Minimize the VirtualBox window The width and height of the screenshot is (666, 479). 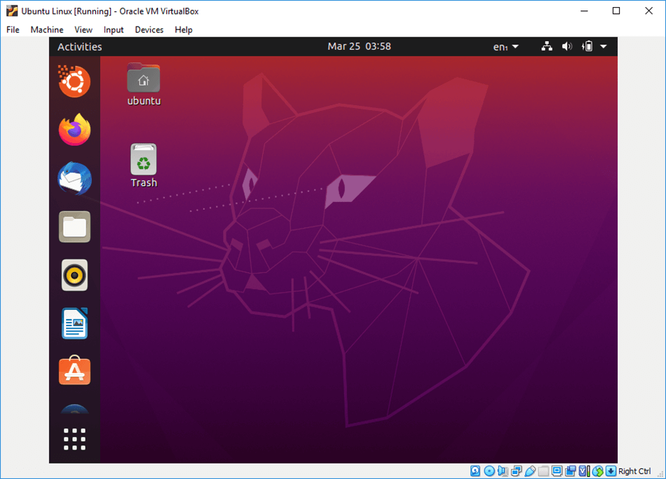click(x=585, y=11)
